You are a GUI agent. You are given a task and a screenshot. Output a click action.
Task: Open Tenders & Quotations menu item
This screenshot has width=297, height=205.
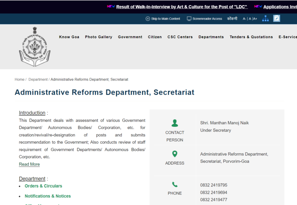[x=251, y=37]
